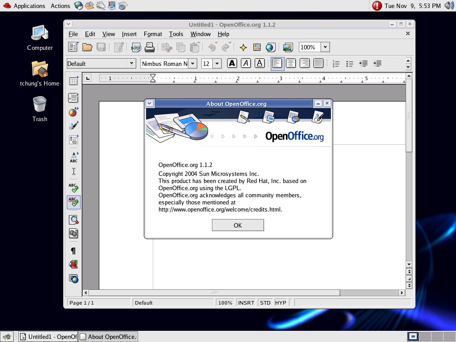The height and width of the screenshot is (342, 456).
Task: Click the Graphics On/Off red X icon
Action: (x=73, y=265)
